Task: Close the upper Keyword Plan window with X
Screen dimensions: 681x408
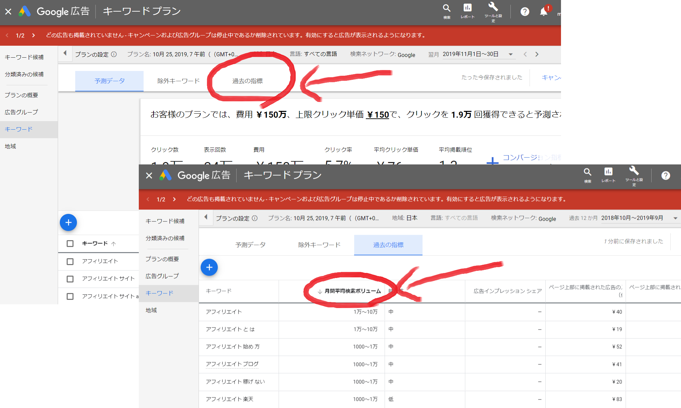Action: click(9, 12)
